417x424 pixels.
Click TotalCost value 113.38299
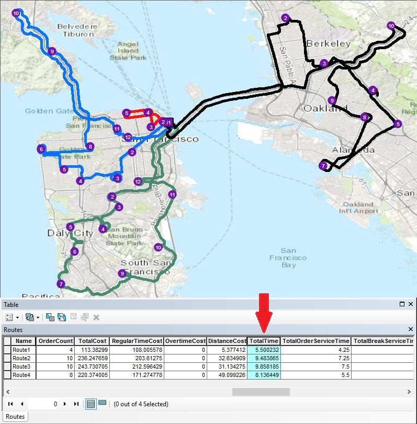92,350
